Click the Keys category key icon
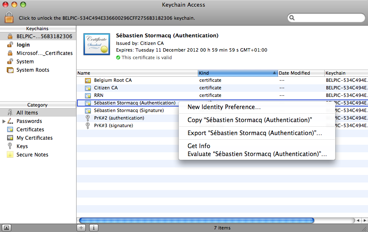The width and height of the screenshot is (368, 232). tap(10, 146)
